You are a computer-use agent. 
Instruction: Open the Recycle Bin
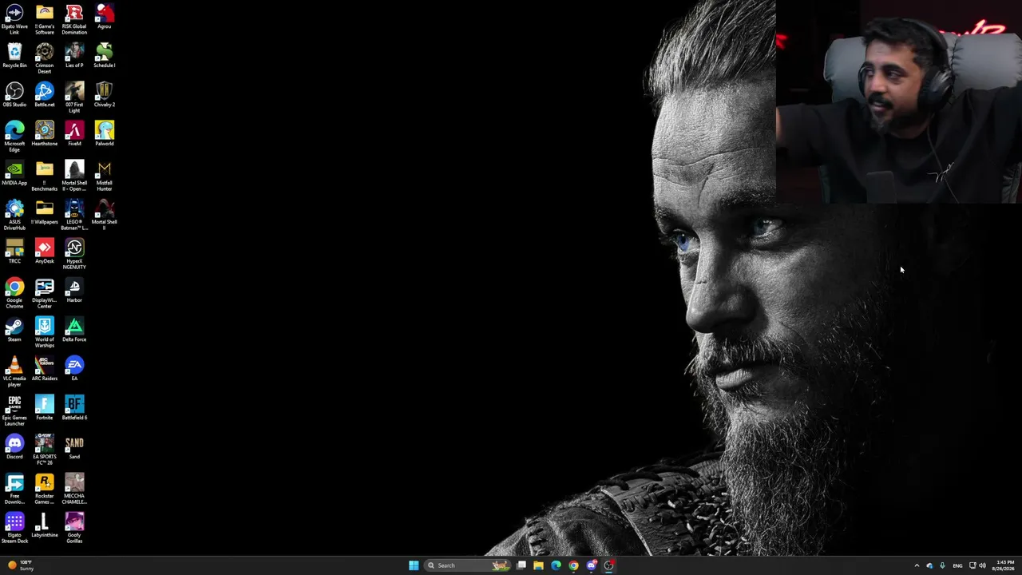click(14, 56)
